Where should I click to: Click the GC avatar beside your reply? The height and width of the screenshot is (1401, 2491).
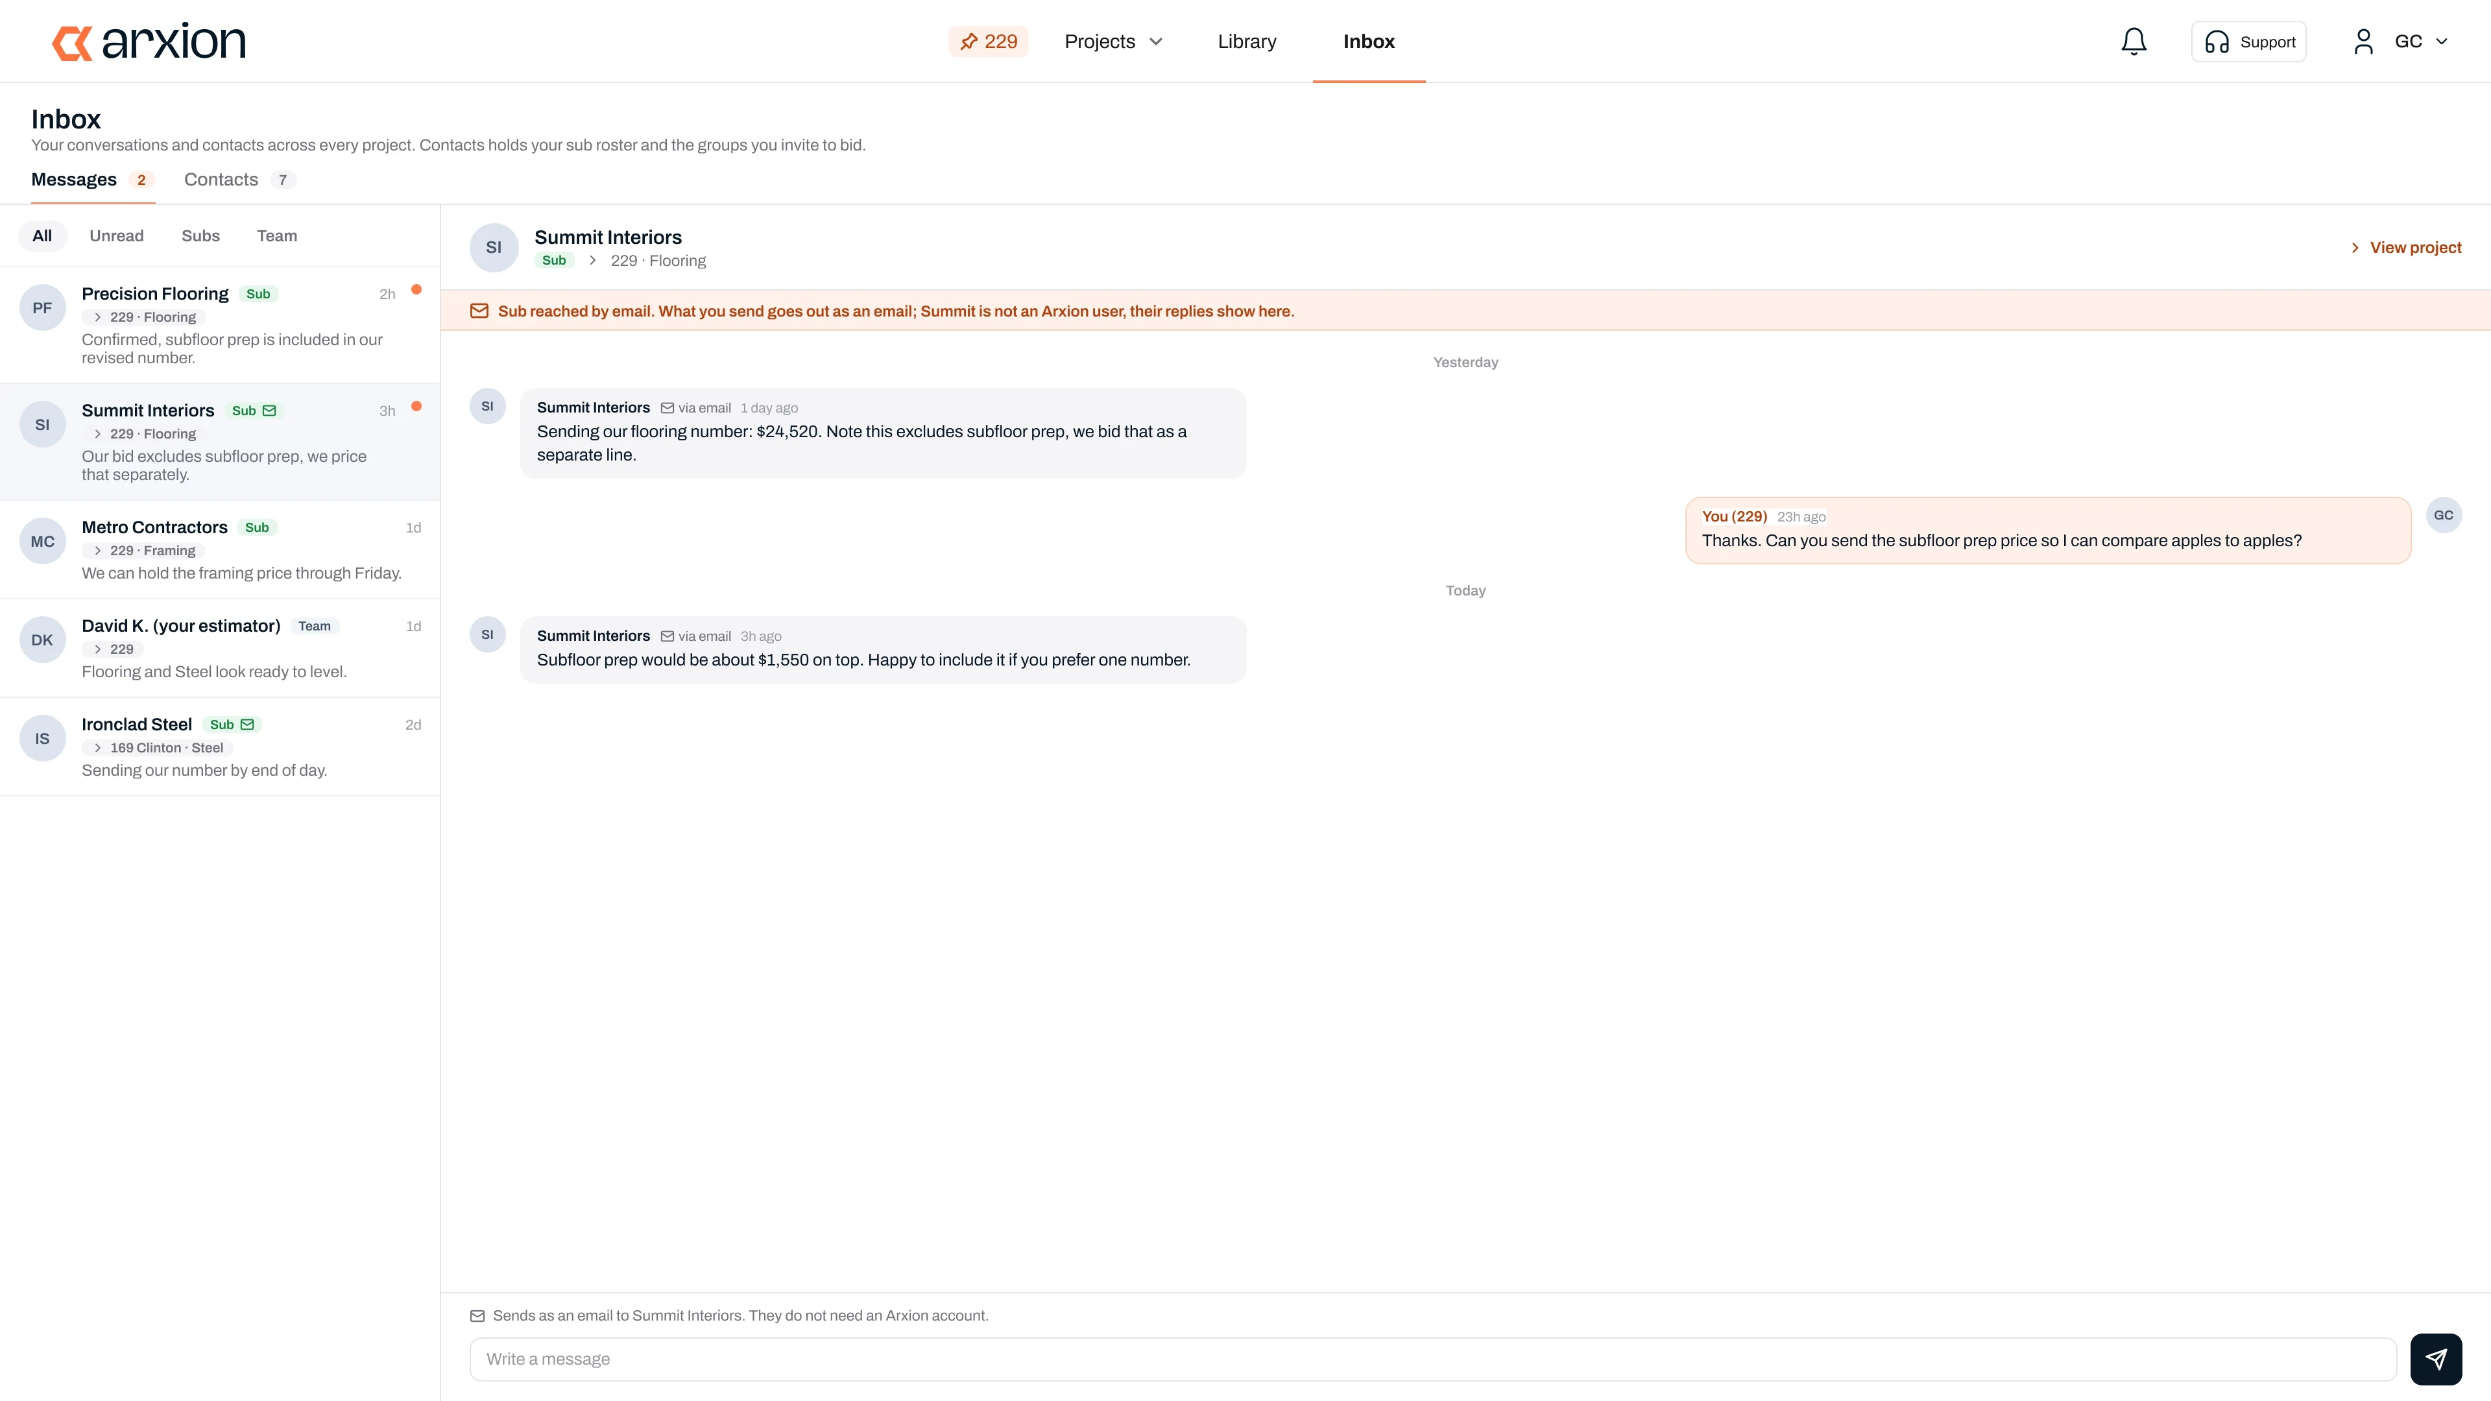click(x=2444, y=516)
